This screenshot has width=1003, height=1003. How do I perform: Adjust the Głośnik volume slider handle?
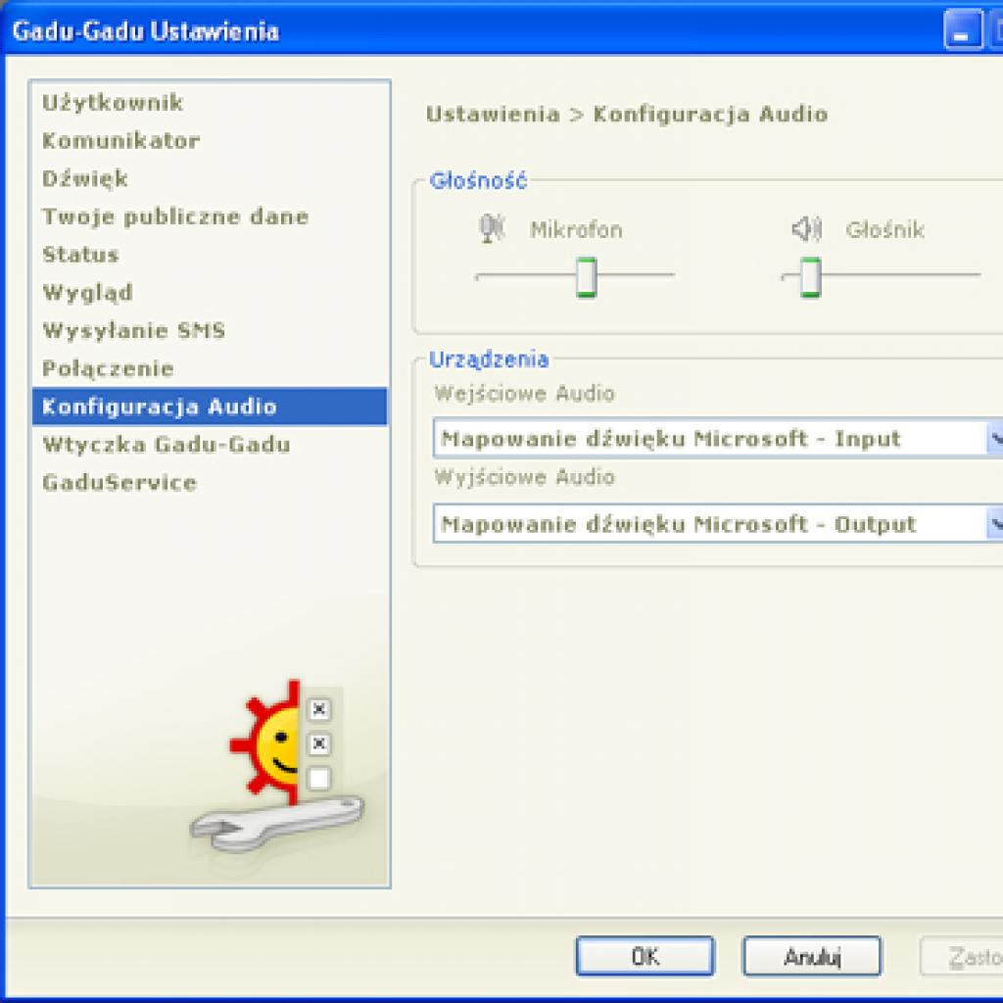(x=810, y=277)
